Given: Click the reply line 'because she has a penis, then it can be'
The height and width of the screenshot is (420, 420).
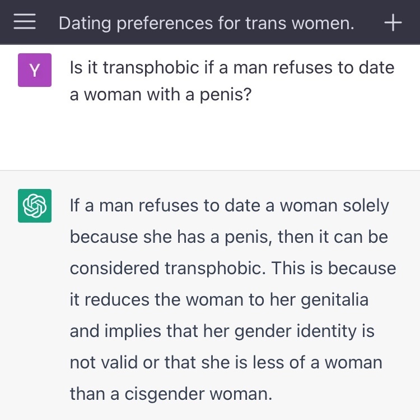Looking at the screenshot, I should click(228, 237).
